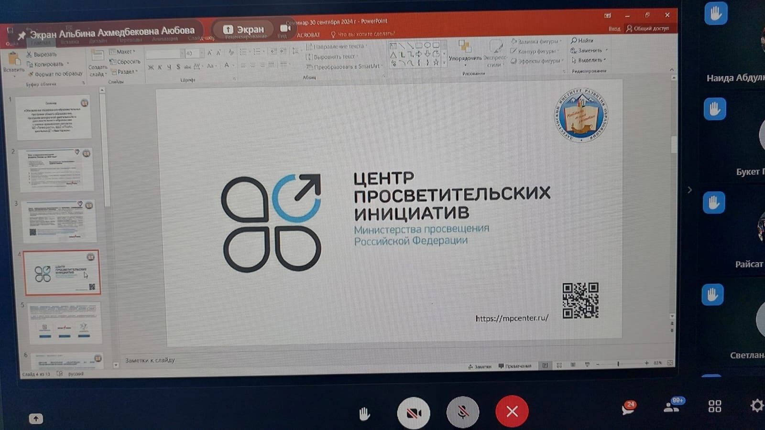Click the 'Что вы хотите сделать' search box
The height and width of the screenshot is (430, 765).
tap(363, 34)
